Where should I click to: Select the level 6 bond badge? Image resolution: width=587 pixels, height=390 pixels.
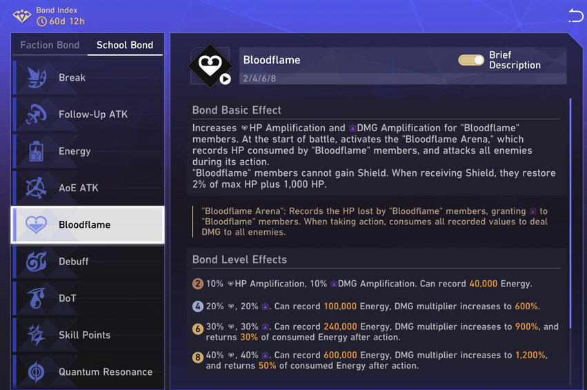pos(198,329)
